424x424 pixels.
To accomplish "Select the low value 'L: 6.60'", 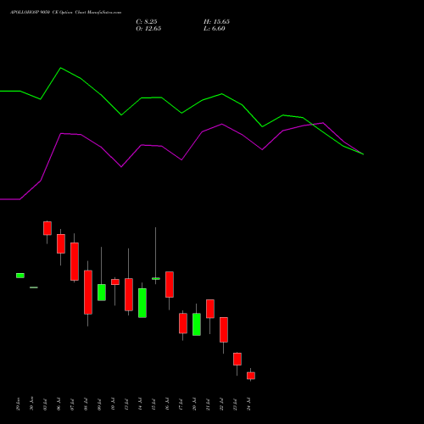I will click(215, 29).
